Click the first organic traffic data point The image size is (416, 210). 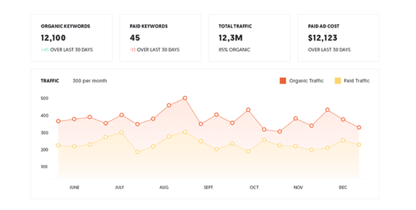pyautogui.click(x=58, y=121)
